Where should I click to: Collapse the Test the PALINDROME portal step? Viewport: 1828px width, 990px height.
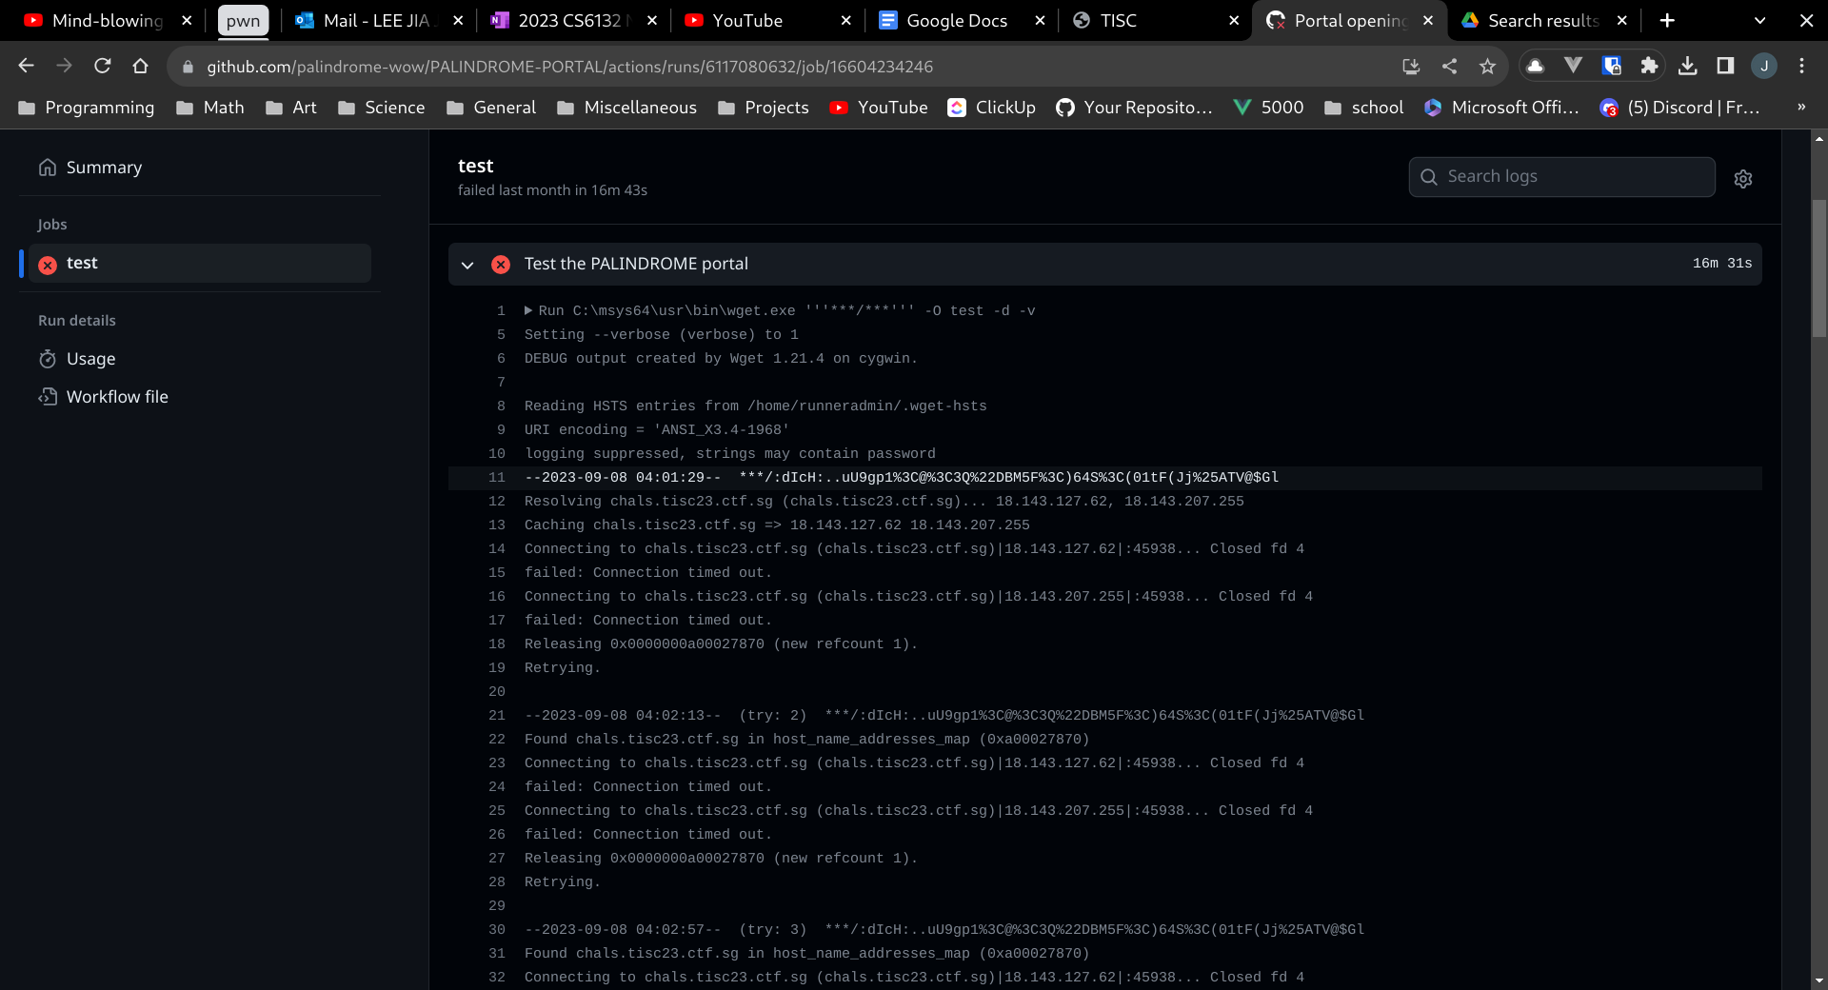467,265
